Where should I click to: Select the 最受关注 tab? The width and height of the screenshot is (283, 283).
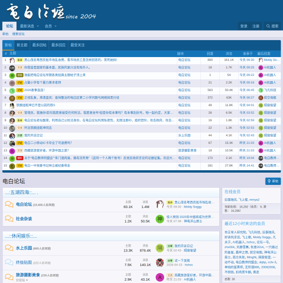77,45
